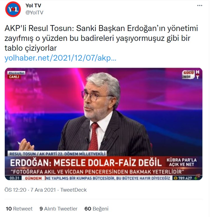
Task: Open the @YolTV handle link
Action: [x=34, y=13]
